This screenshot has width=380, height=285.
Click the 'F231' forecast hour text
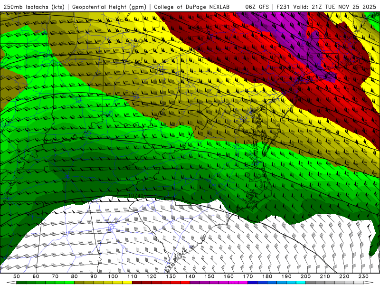284,7
